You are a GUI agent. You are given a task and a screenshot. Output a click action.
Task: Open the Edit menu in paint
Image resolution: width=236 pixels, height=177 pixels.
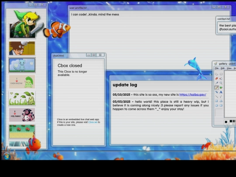[222, 68]
